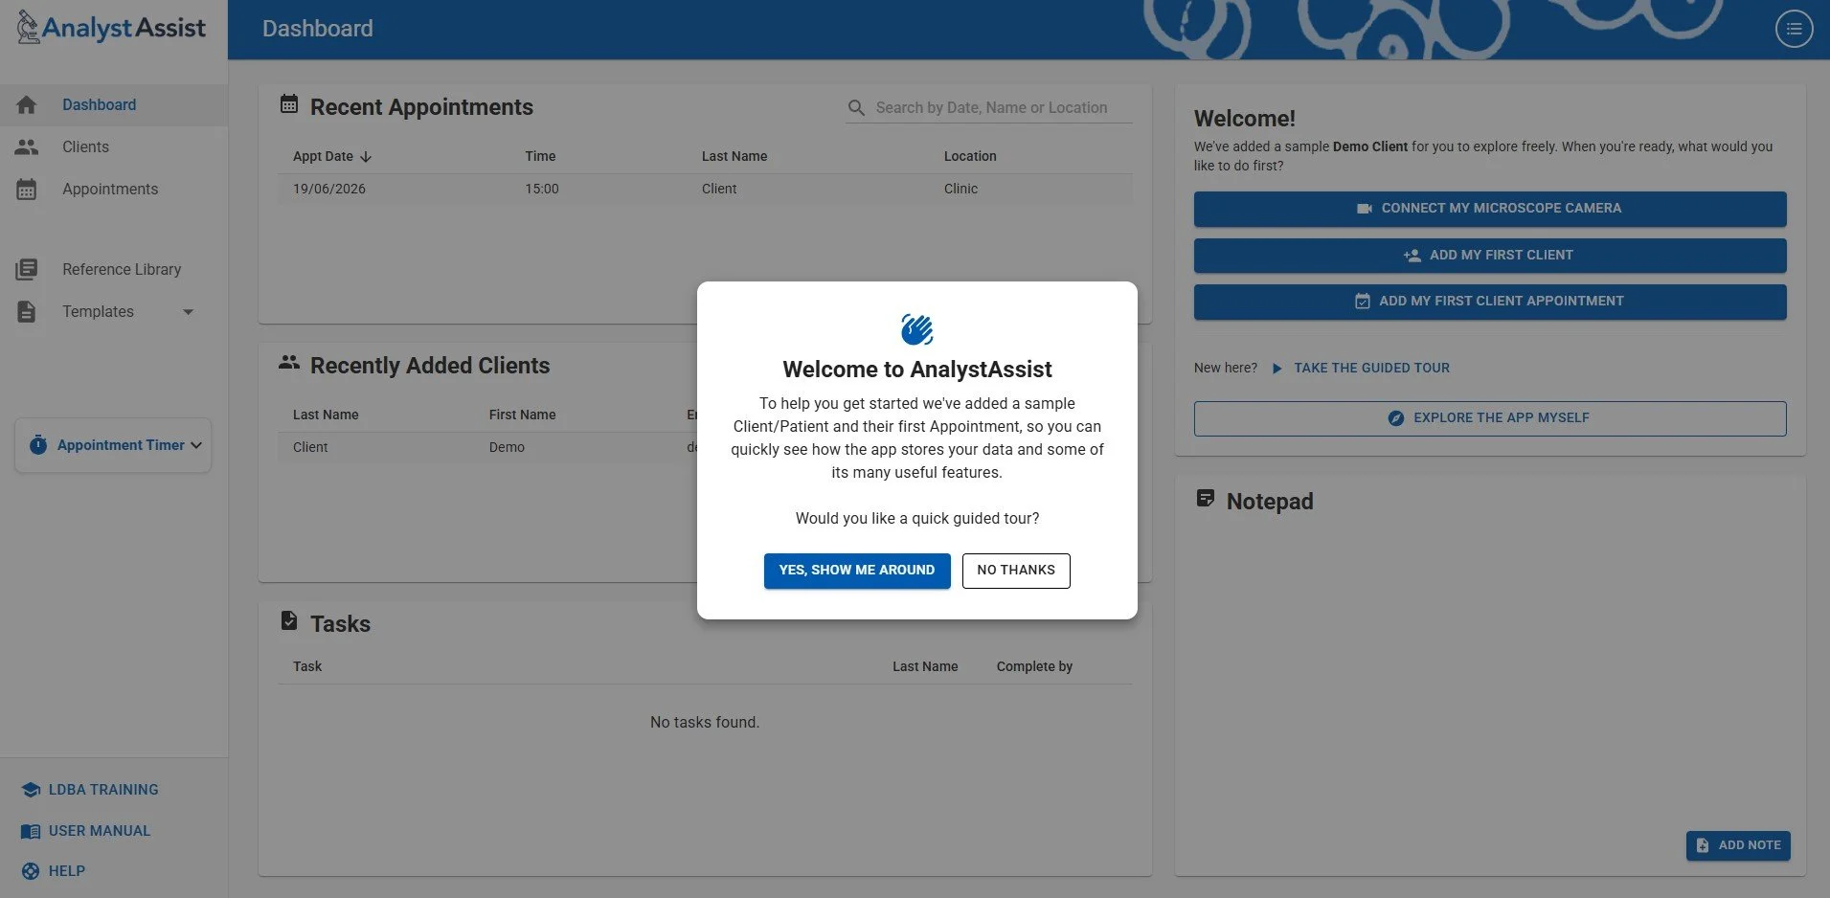The height and width of the screenshot is (898, 1830).
Task: Click the Last Name header in Tasks table
Action: (925, 666)
